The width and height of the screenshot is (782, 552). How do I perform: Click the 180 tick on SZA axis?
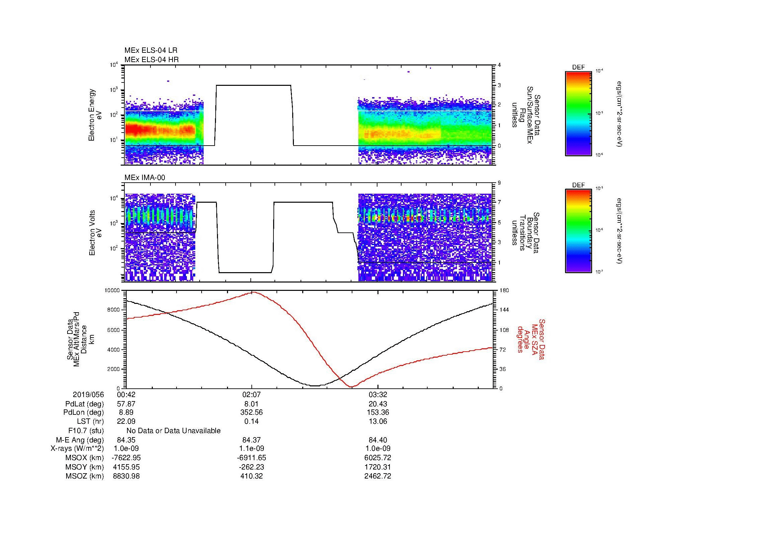[x=505, y=291]
